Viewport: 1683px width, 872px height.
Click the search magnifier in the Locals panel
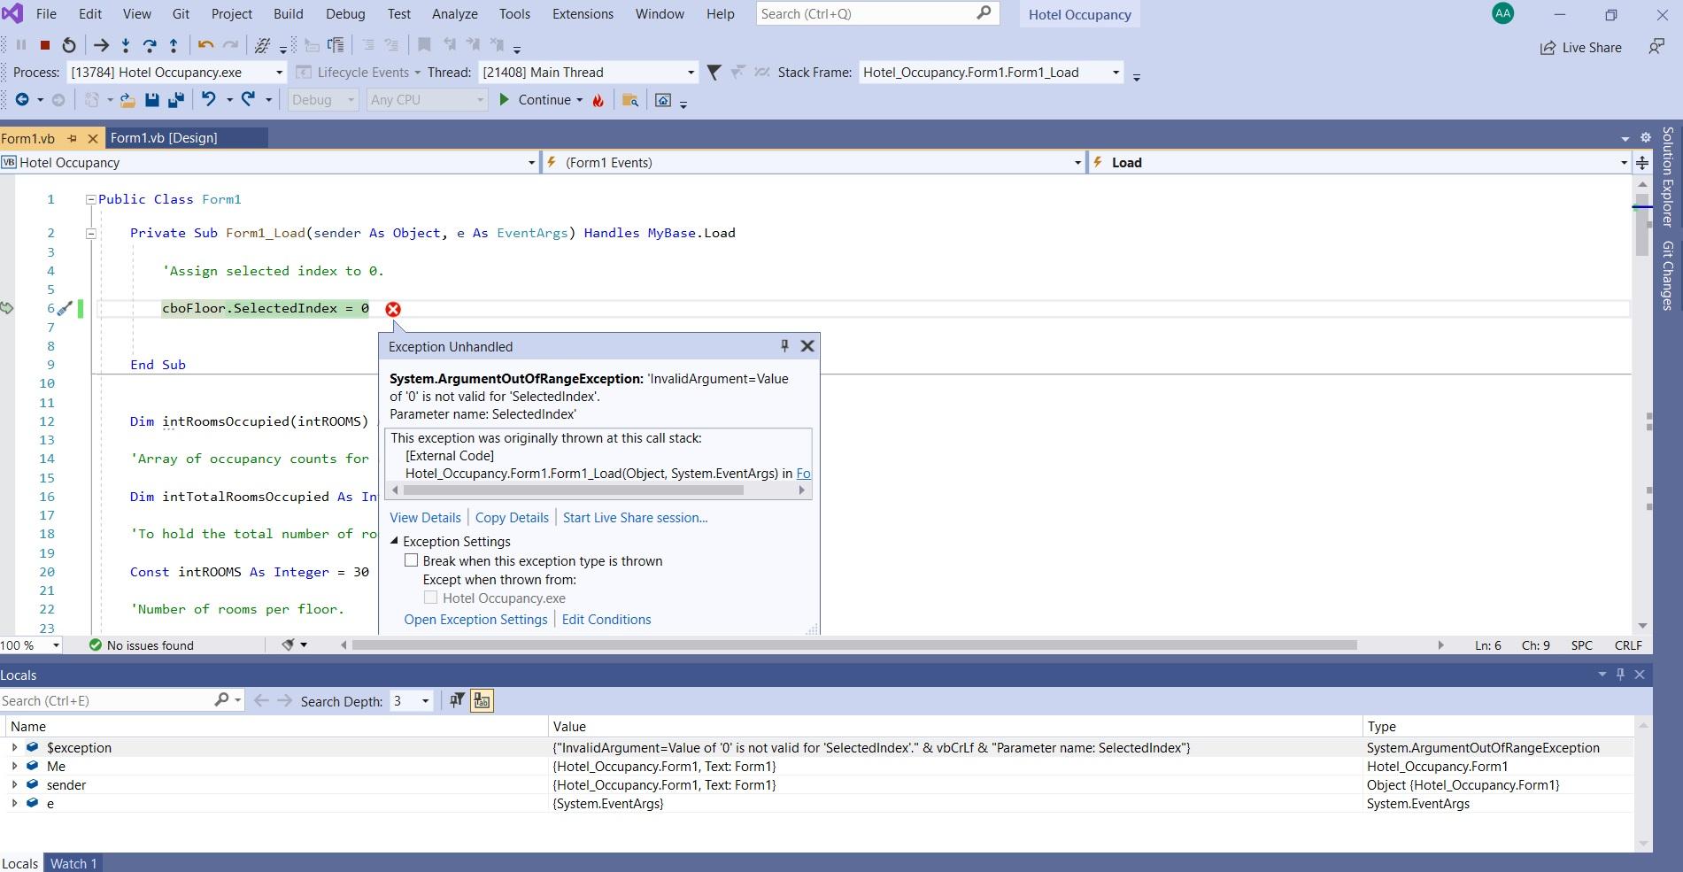click(221, 700)
